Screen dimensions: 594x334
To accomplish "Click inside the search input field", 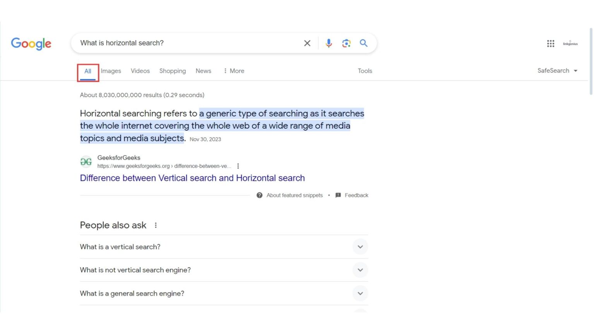I will coord(174,43).
